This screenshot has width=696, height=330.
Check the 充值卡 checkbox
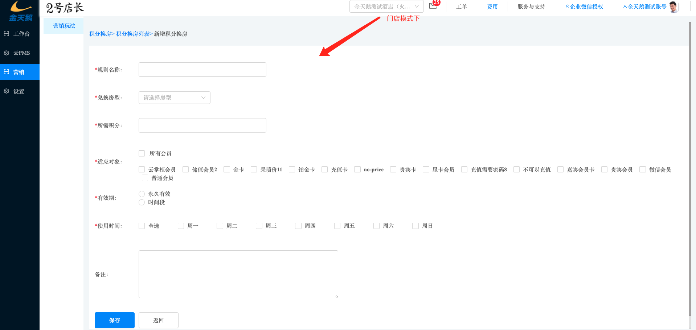coord(324,170)
